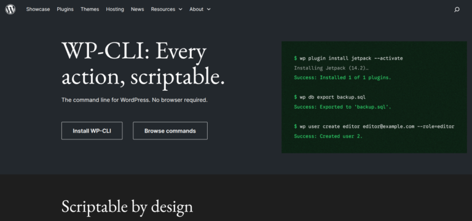Open the Themes nav link
This screenshot has height=221, width=472.
(x=90, y=9)
